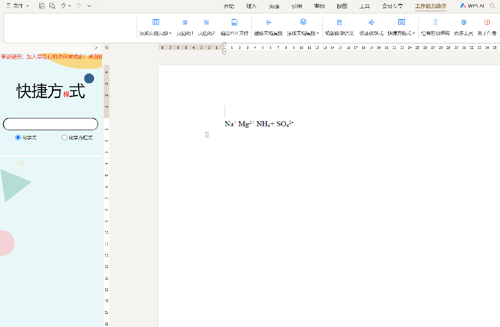Viewport: 500px width, 327px height.
Task: Click the WPS AI button
Action: (x=473, y=6)
